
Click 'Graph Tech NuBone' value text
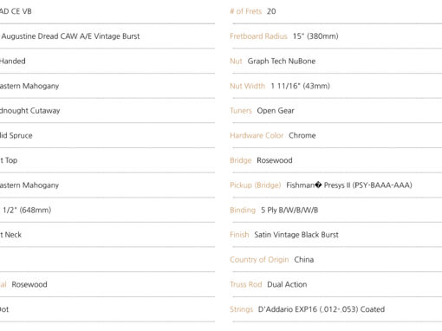coord(282,61)
